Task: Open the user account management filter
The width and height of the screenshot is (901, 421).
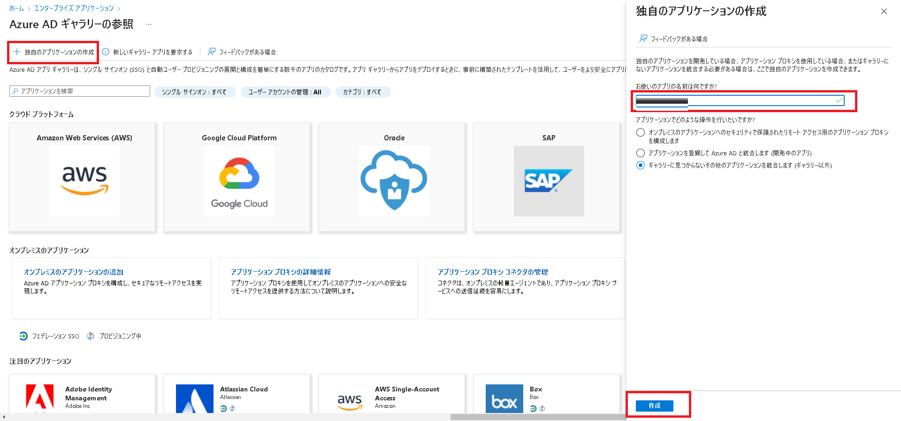Action: (x=285, y=92)
